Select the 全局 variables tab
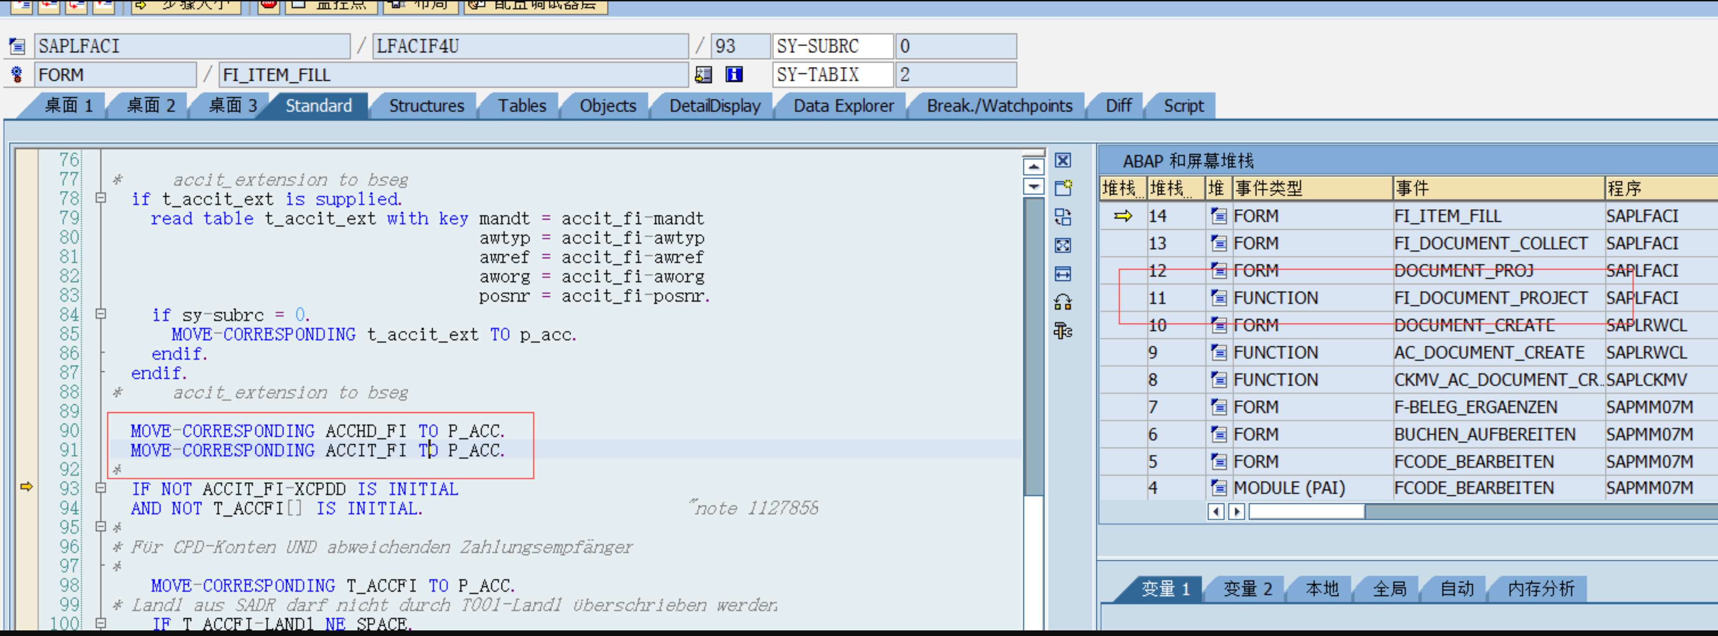This screenshot has height=636, width=1718. point(1389,588)
